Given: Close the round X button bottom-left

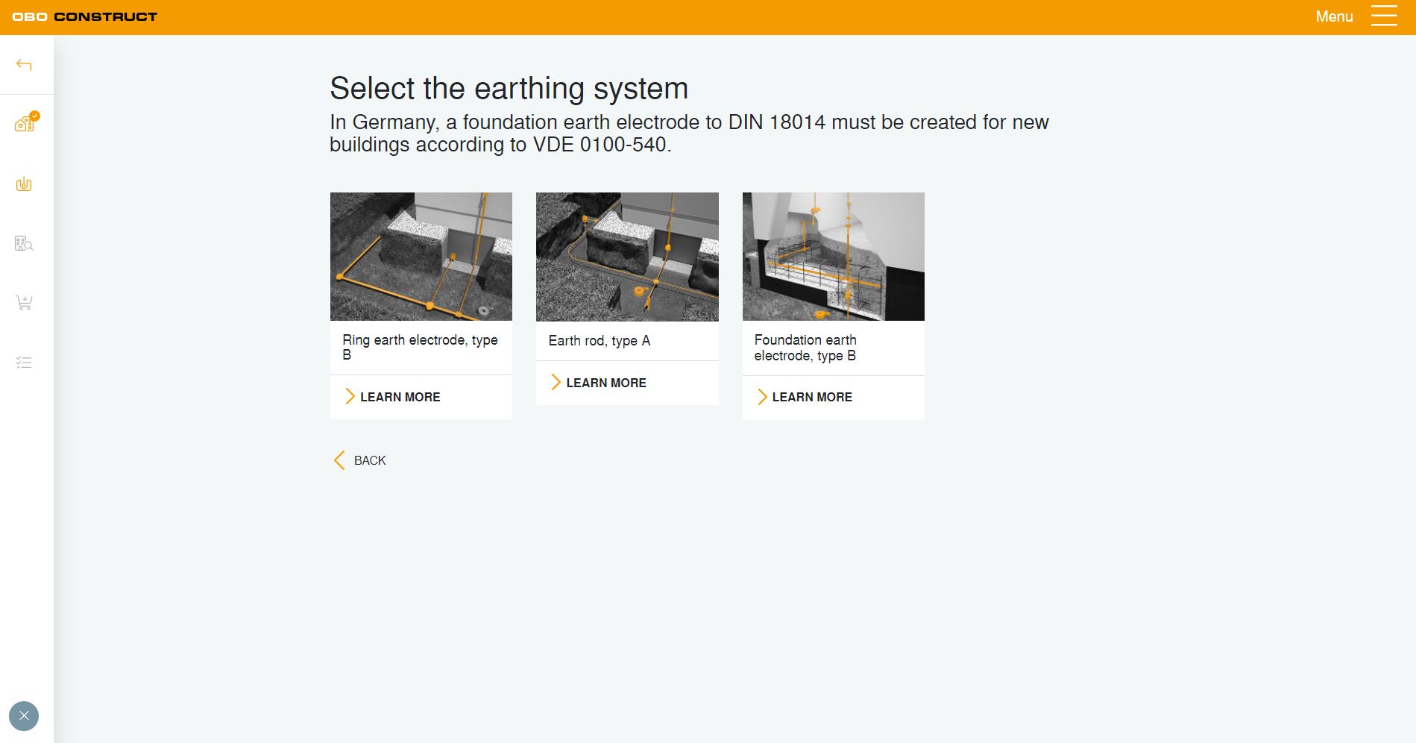Looking at the screenshot, I should (24, 716).
